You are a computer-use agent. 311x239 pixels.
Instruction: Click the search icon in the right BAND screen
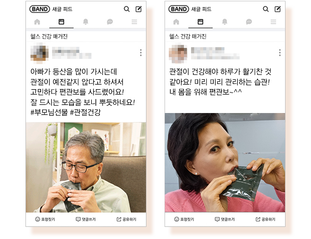(x=266, y=9)
